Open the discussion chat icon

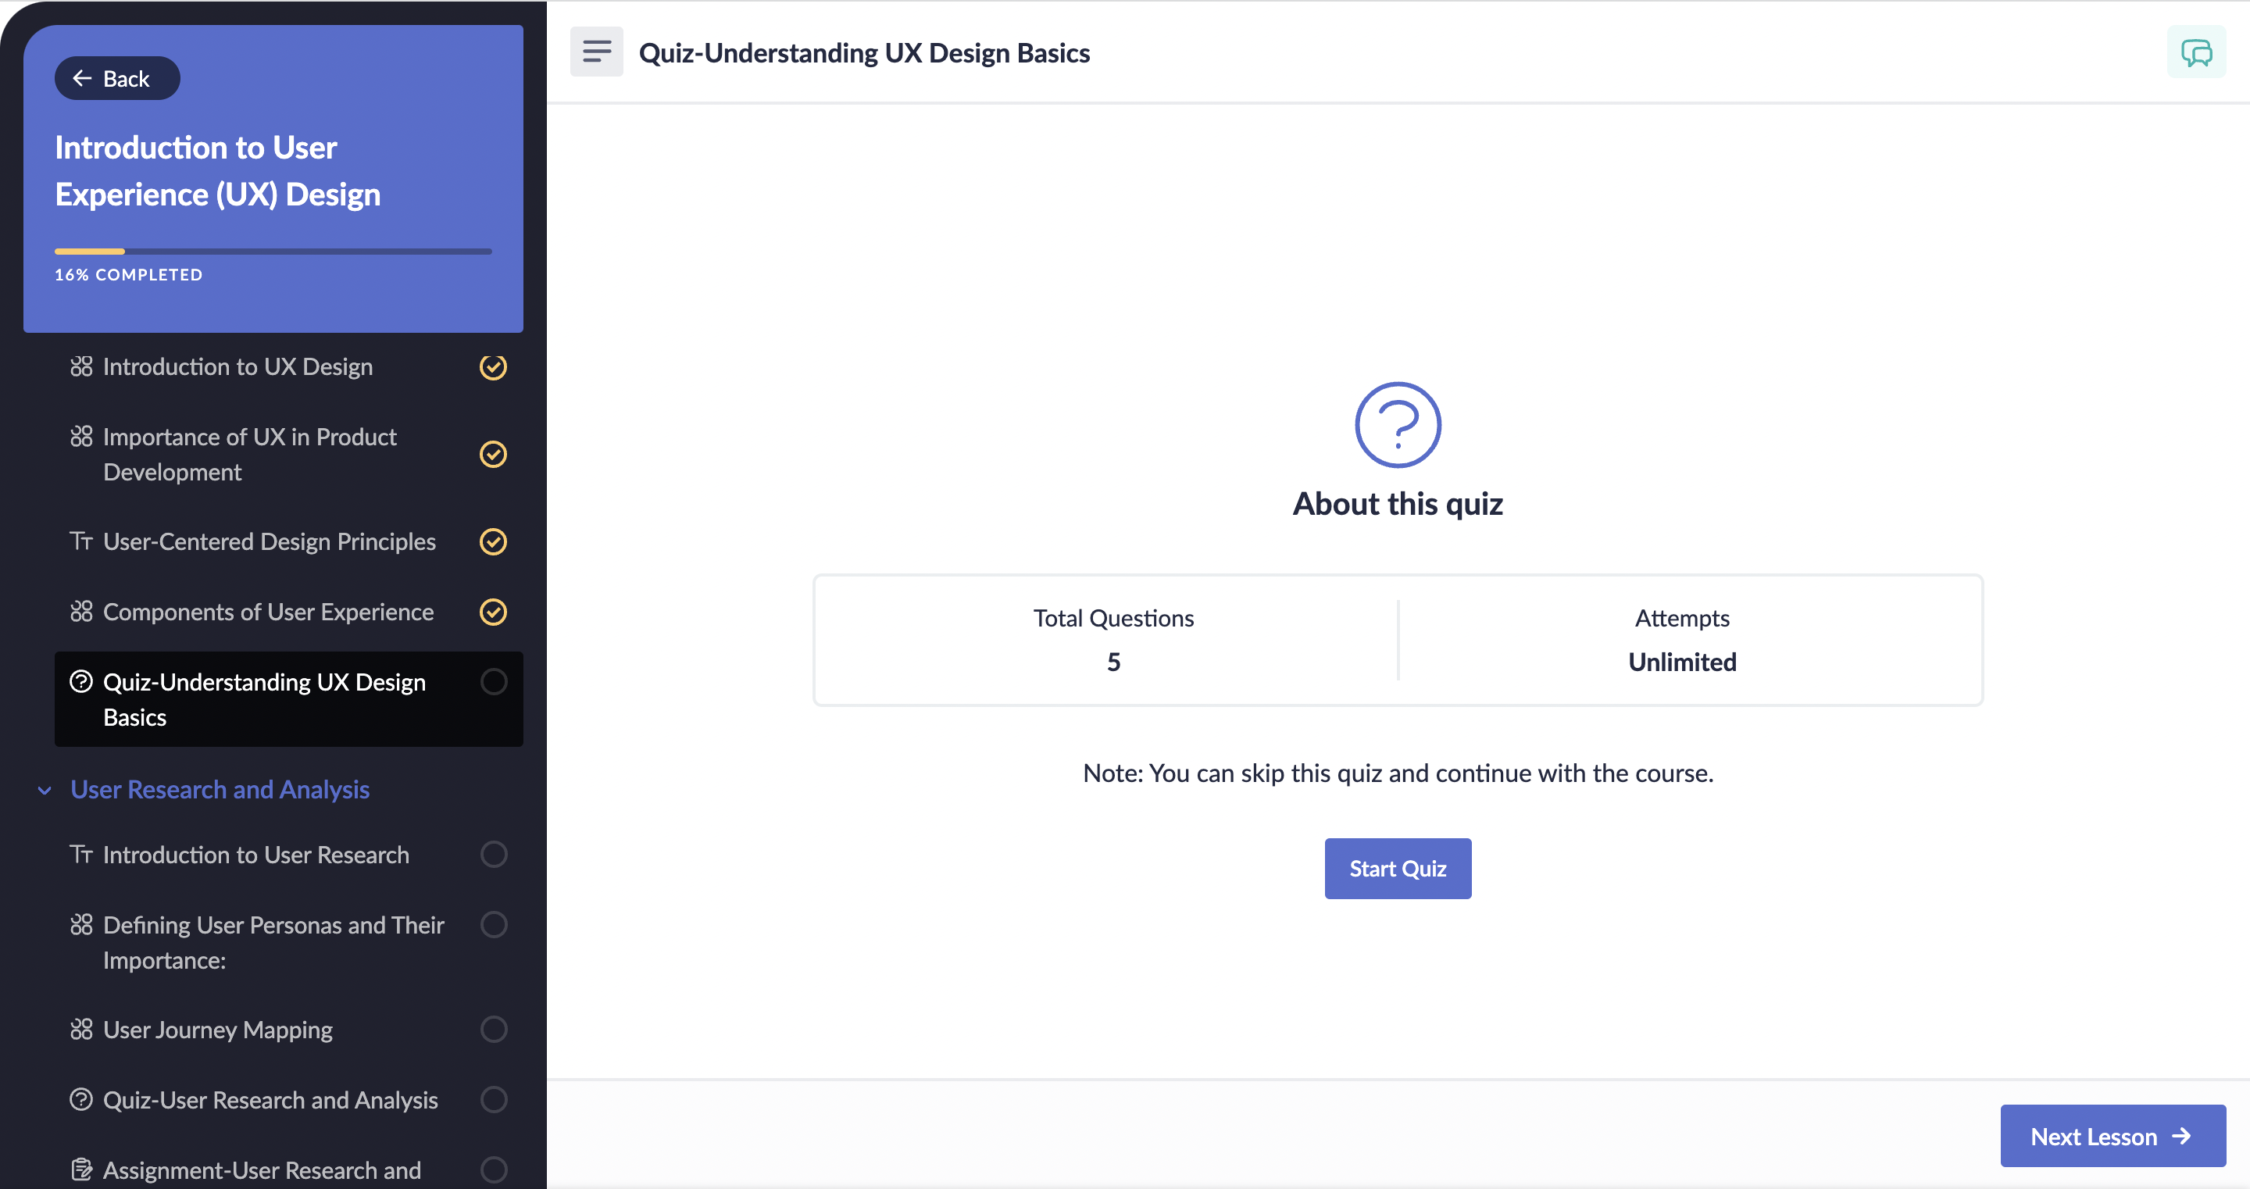click(x=2196, y=52)
